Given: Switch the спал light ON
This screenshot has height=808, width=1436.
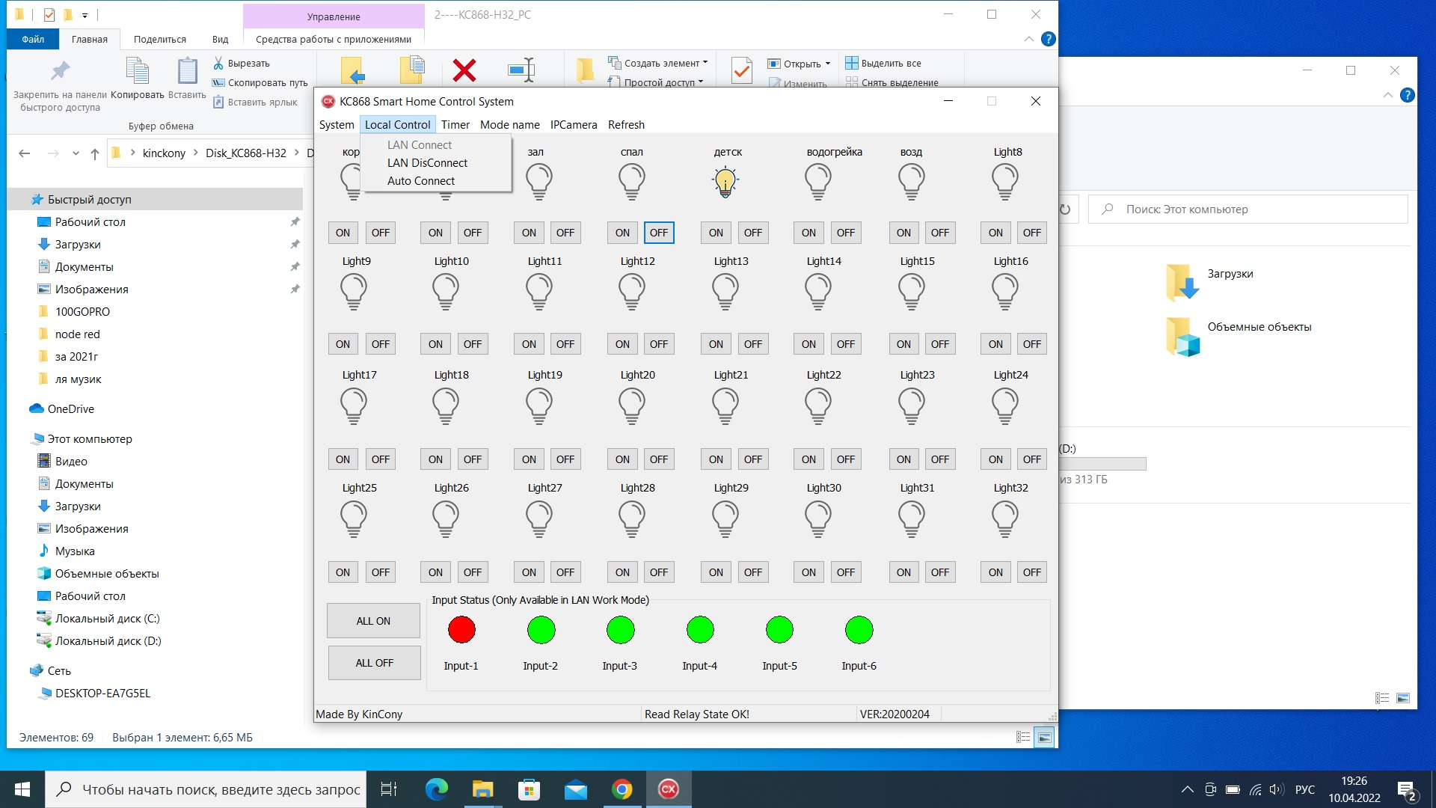Looking at the screenshot, I should [x=622, y=233].
